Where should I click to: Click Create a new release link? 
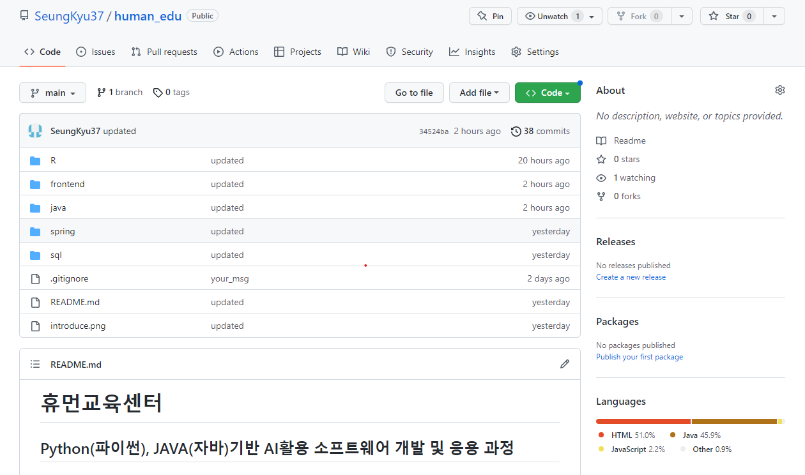click(631, 277)
